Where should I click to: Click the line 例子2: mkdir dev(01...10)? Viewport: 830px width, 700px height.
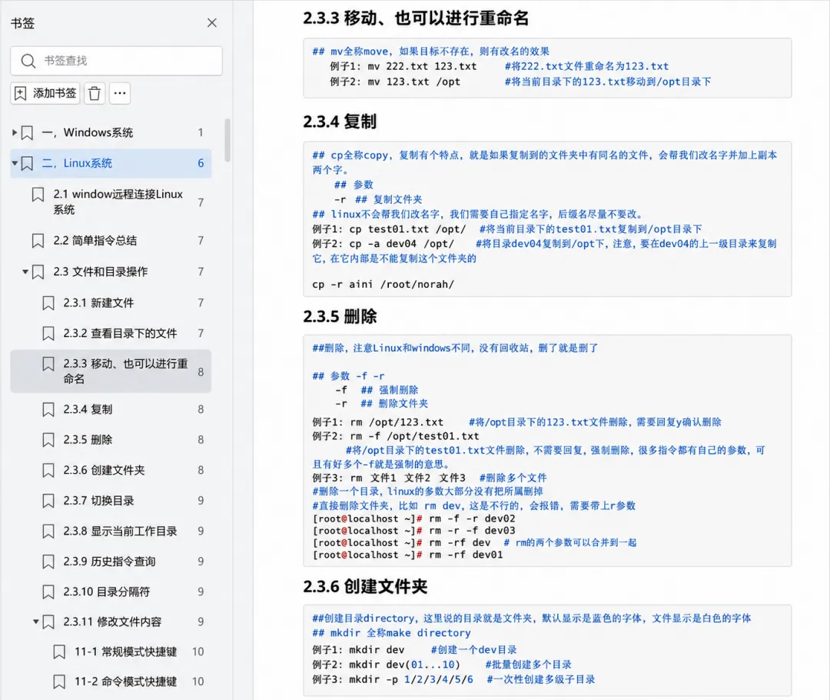(387, 665)
